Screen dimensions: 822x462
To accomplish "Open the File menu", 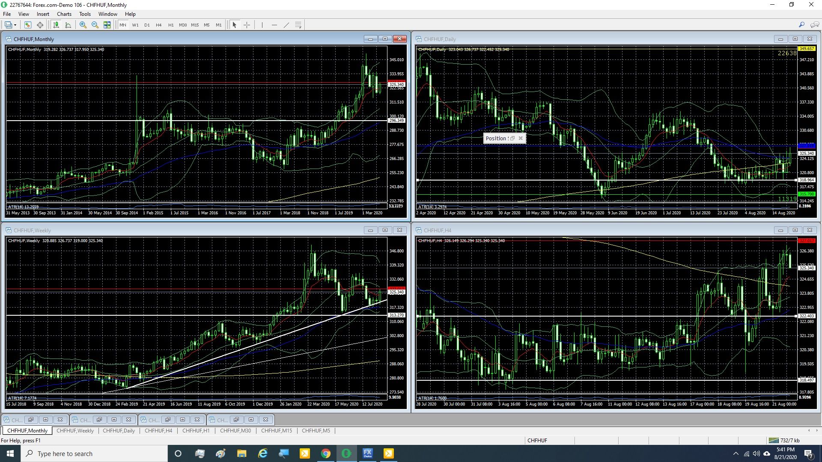I will pyautogui.click(x=7, y=14).
